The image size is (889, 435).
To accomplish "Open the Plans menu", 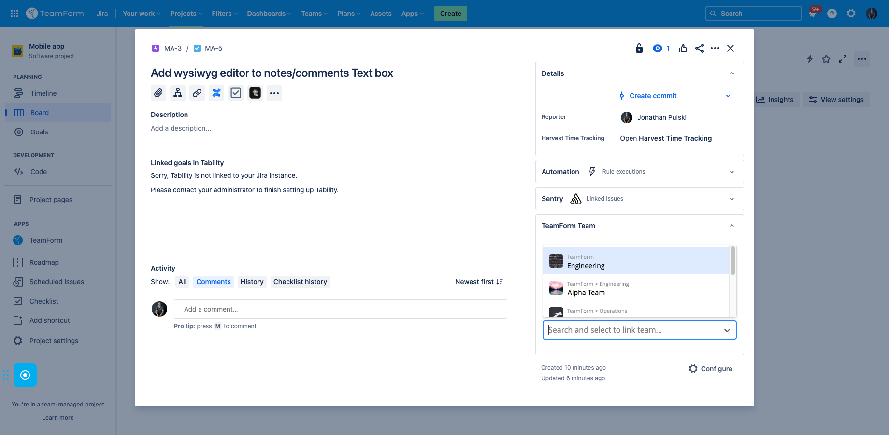I will 349,14.
